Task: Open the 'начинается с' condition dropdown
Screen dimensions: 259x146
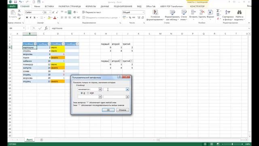Action: pos(100,89)
